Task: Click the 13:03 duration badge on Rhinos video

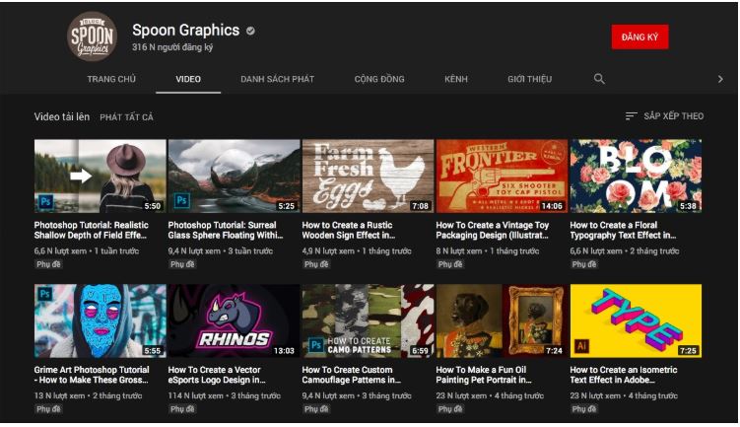Action: coord(283,351)
